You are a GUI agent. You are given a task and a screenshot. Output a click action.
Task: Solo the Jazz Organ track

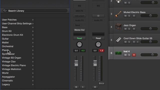[129, 29]
